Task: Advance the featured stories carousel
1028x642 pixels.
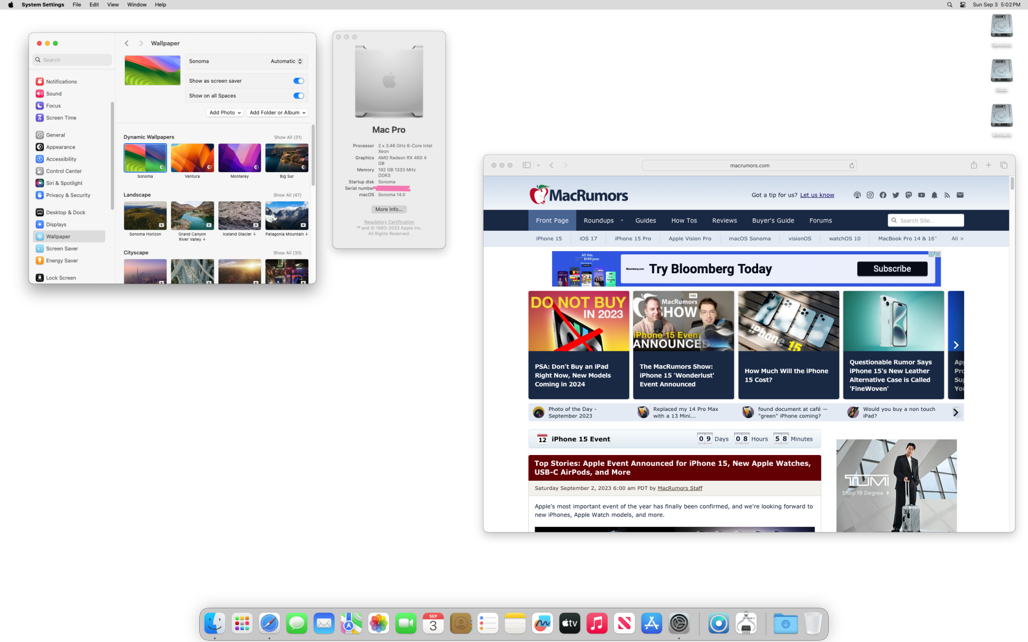Action: (956, 345)
